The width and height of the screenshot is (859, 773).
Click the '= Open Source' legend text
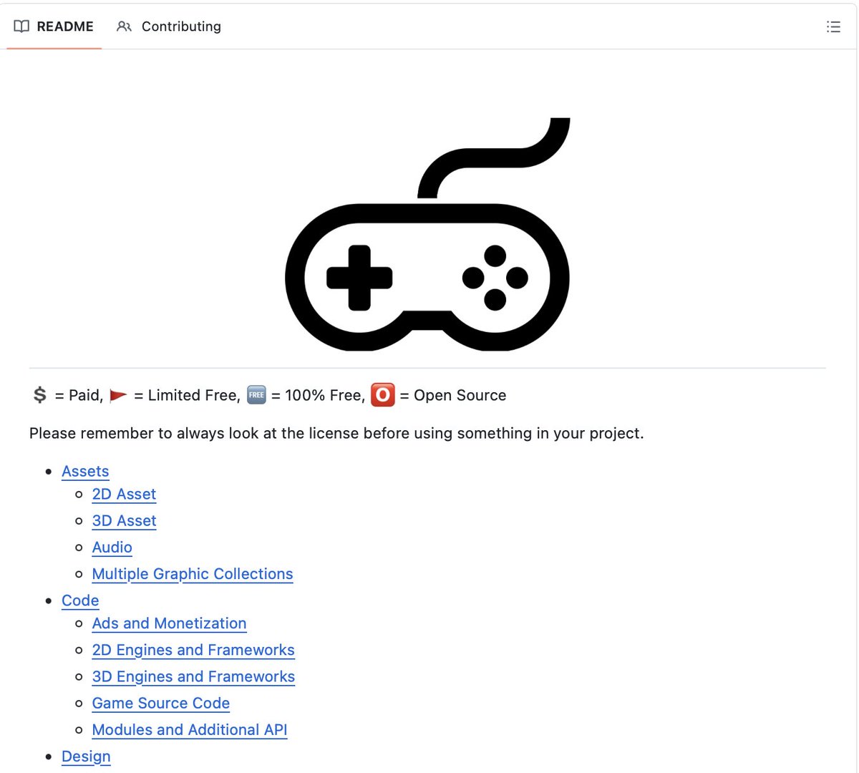(x=453, y=395)
